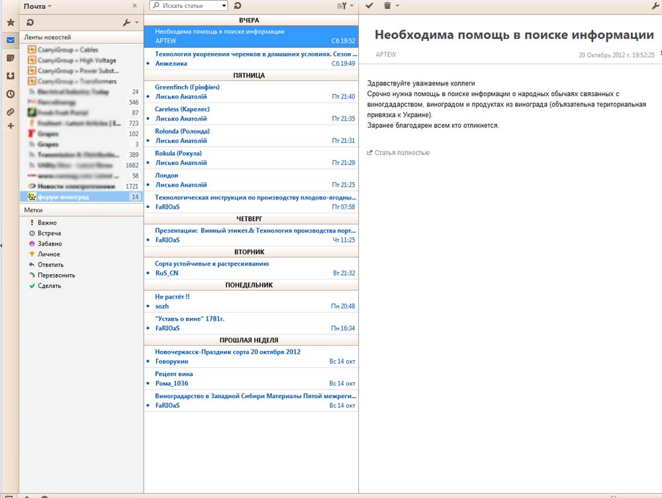Image resolution: width=662 pixels, height=498 pixels.
Task: Open the Bookmarks star panel
Action: coord(11,23)
